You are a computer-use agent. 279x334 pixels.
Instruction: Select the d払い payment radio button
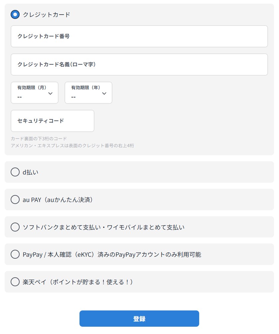15,172
